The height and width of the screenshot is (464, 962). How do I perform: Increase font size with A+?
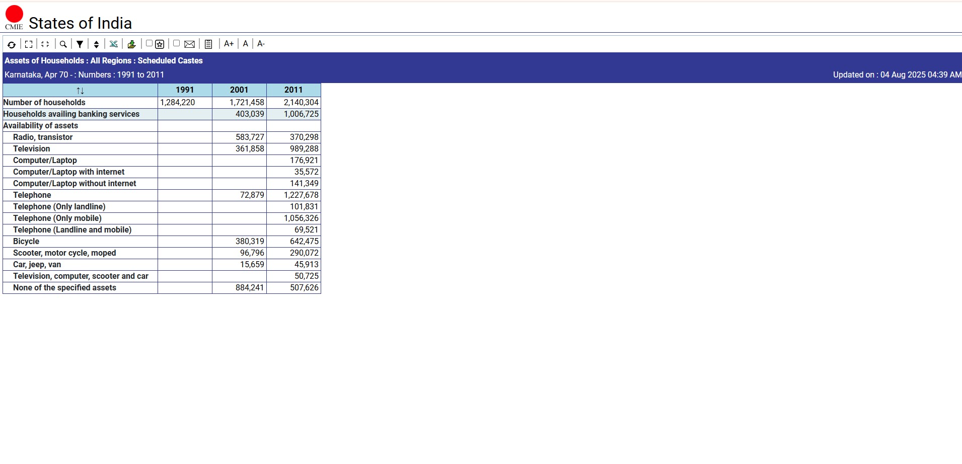[229, 44]
